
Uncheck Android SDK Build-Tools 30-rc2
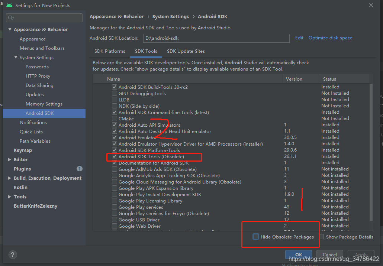[x=114, y=87]
